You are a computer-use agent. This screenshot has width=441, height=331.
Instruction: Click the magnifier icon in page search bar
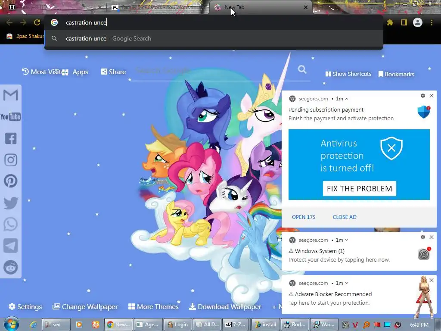(x=302, y=69)
